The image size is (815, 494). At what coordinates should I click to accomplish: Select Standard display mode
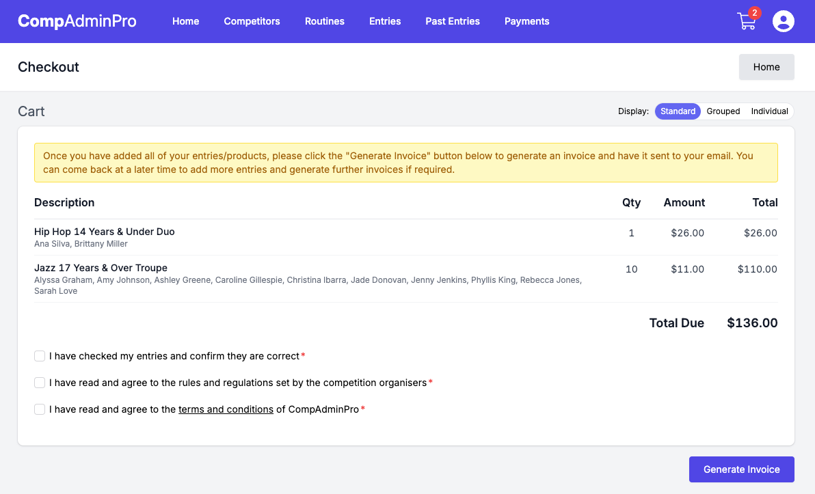click(x=678, y=111)
